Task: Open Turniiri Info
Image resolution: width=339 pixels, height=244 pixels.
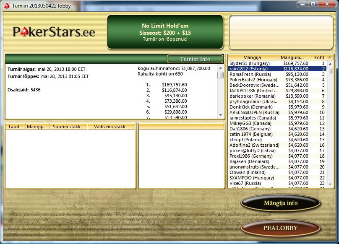Action: click(x=195, y=59)
